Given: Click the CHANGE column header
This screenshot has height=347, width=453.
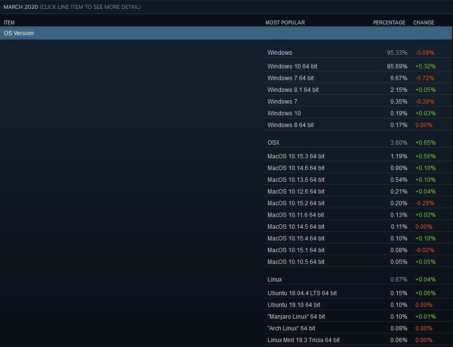Looking at the screenshot, I should click(424, 22).
